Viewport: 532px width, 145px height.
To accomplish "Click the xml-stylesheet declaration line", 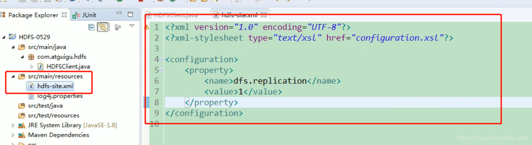I will point(309,38).
